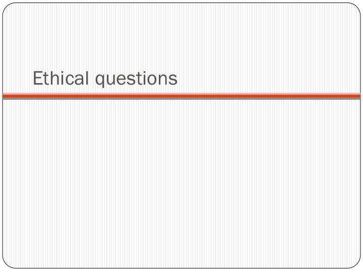Image resolution: width=363 pixels, height=272 pixels.
Task: Select the word "Ethical" in the title
Action: pos(60,78)
